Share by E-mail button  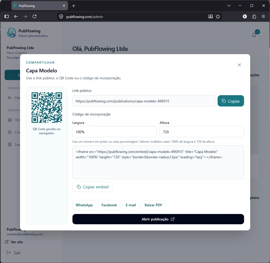tap(131, 205)
